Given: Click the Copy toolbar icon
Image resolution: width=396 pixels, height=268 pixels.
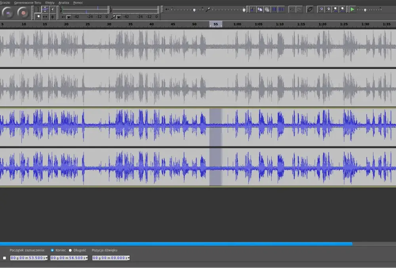Looking at the screenshot, I should (x=260, y=10).
